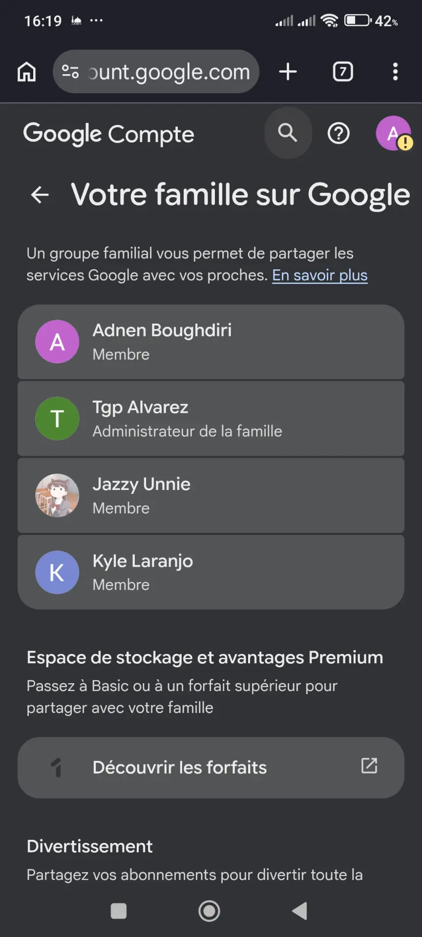Tap the browser home icon
422x937 pixels.
[27, 72]
